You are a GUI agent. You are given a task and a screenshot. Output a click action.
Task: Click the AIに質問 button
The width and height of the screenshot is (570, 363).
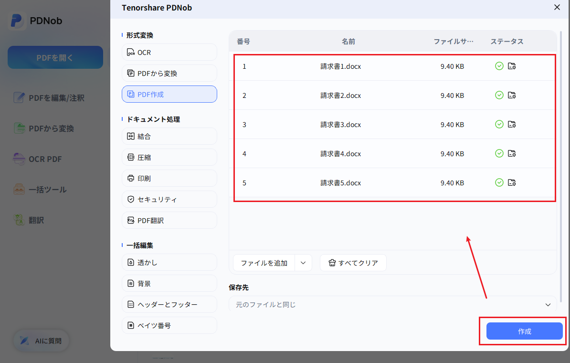(41, 341)
